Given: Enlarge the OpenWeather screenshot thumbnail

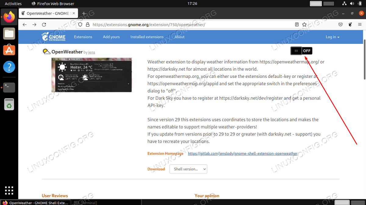Looking at the screenshot, I should 91,75.
